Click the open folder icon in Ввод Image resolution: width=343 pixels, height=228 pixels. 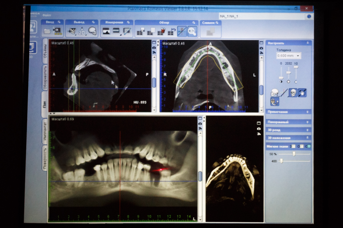[x=47, y=31]
